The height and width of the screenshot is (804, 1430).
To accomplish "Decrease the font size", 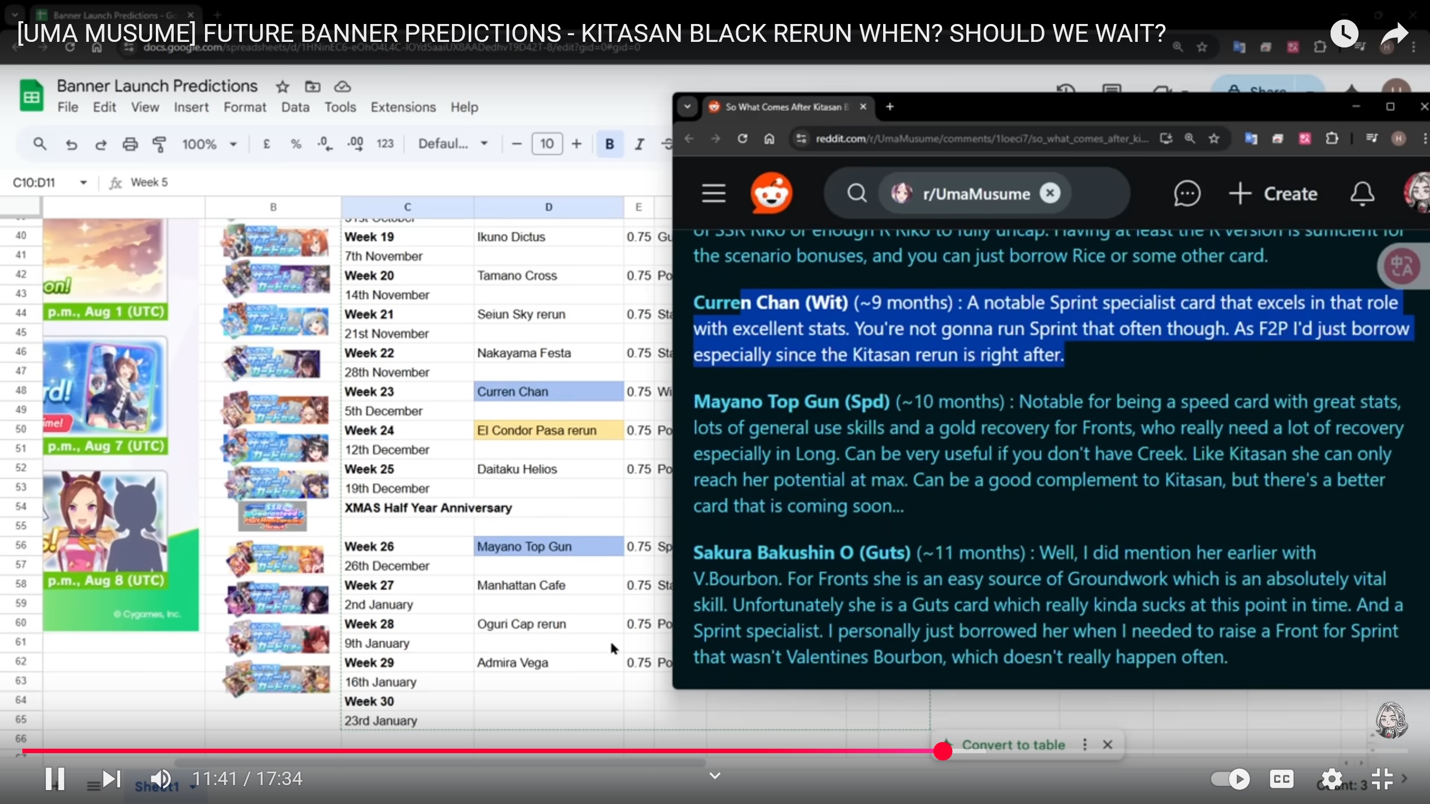I will (x=517, y=144).
